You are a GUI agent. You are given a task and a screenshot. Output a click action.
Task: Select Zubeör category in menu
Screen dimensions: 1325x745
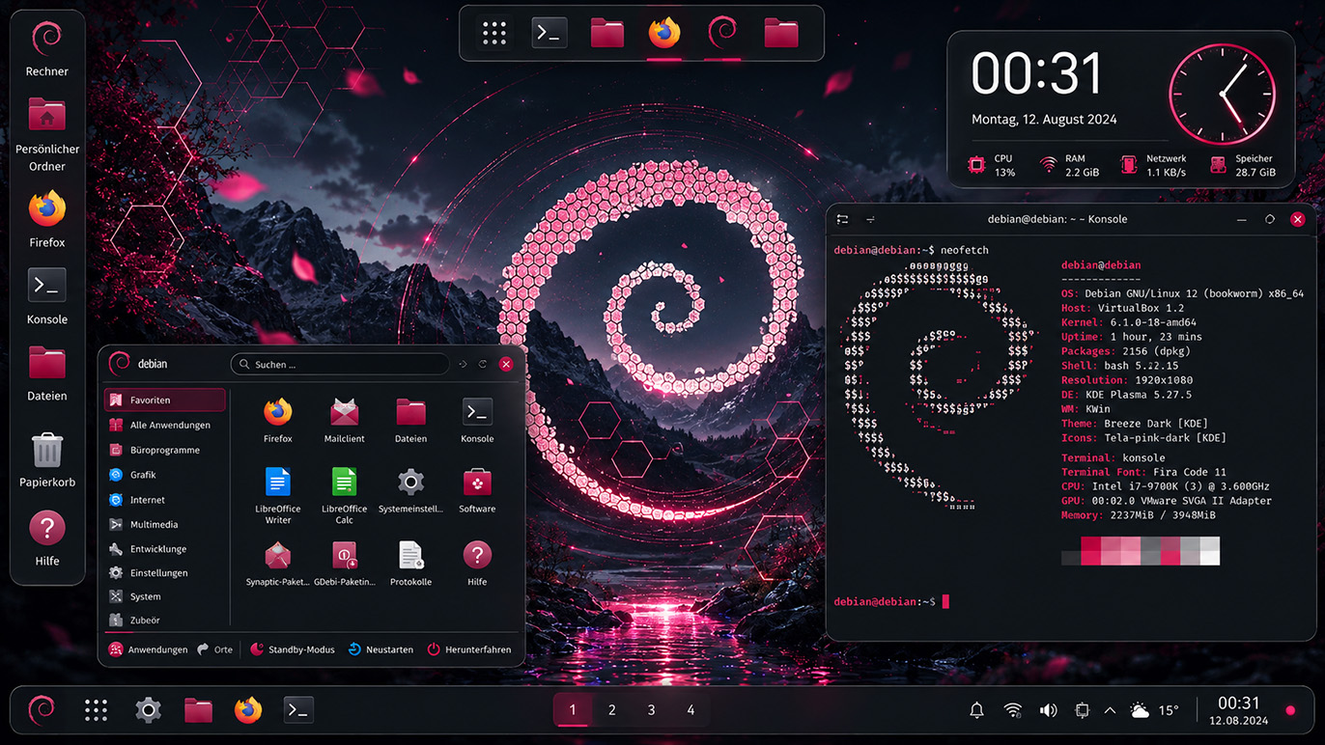point(165,621)
